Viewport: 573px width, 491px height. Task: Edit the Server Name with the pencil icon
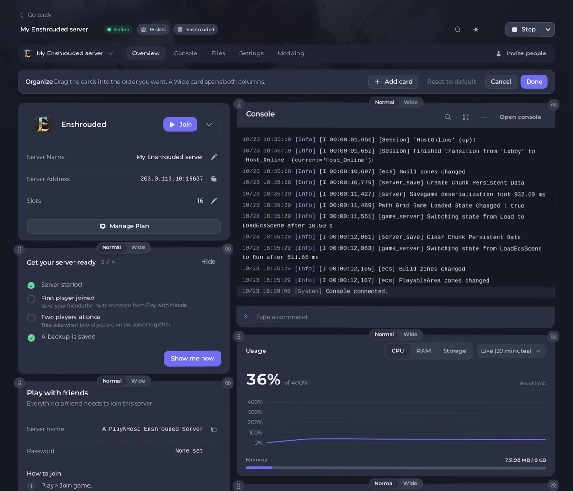pyautogui.click(x=214, y=157)
